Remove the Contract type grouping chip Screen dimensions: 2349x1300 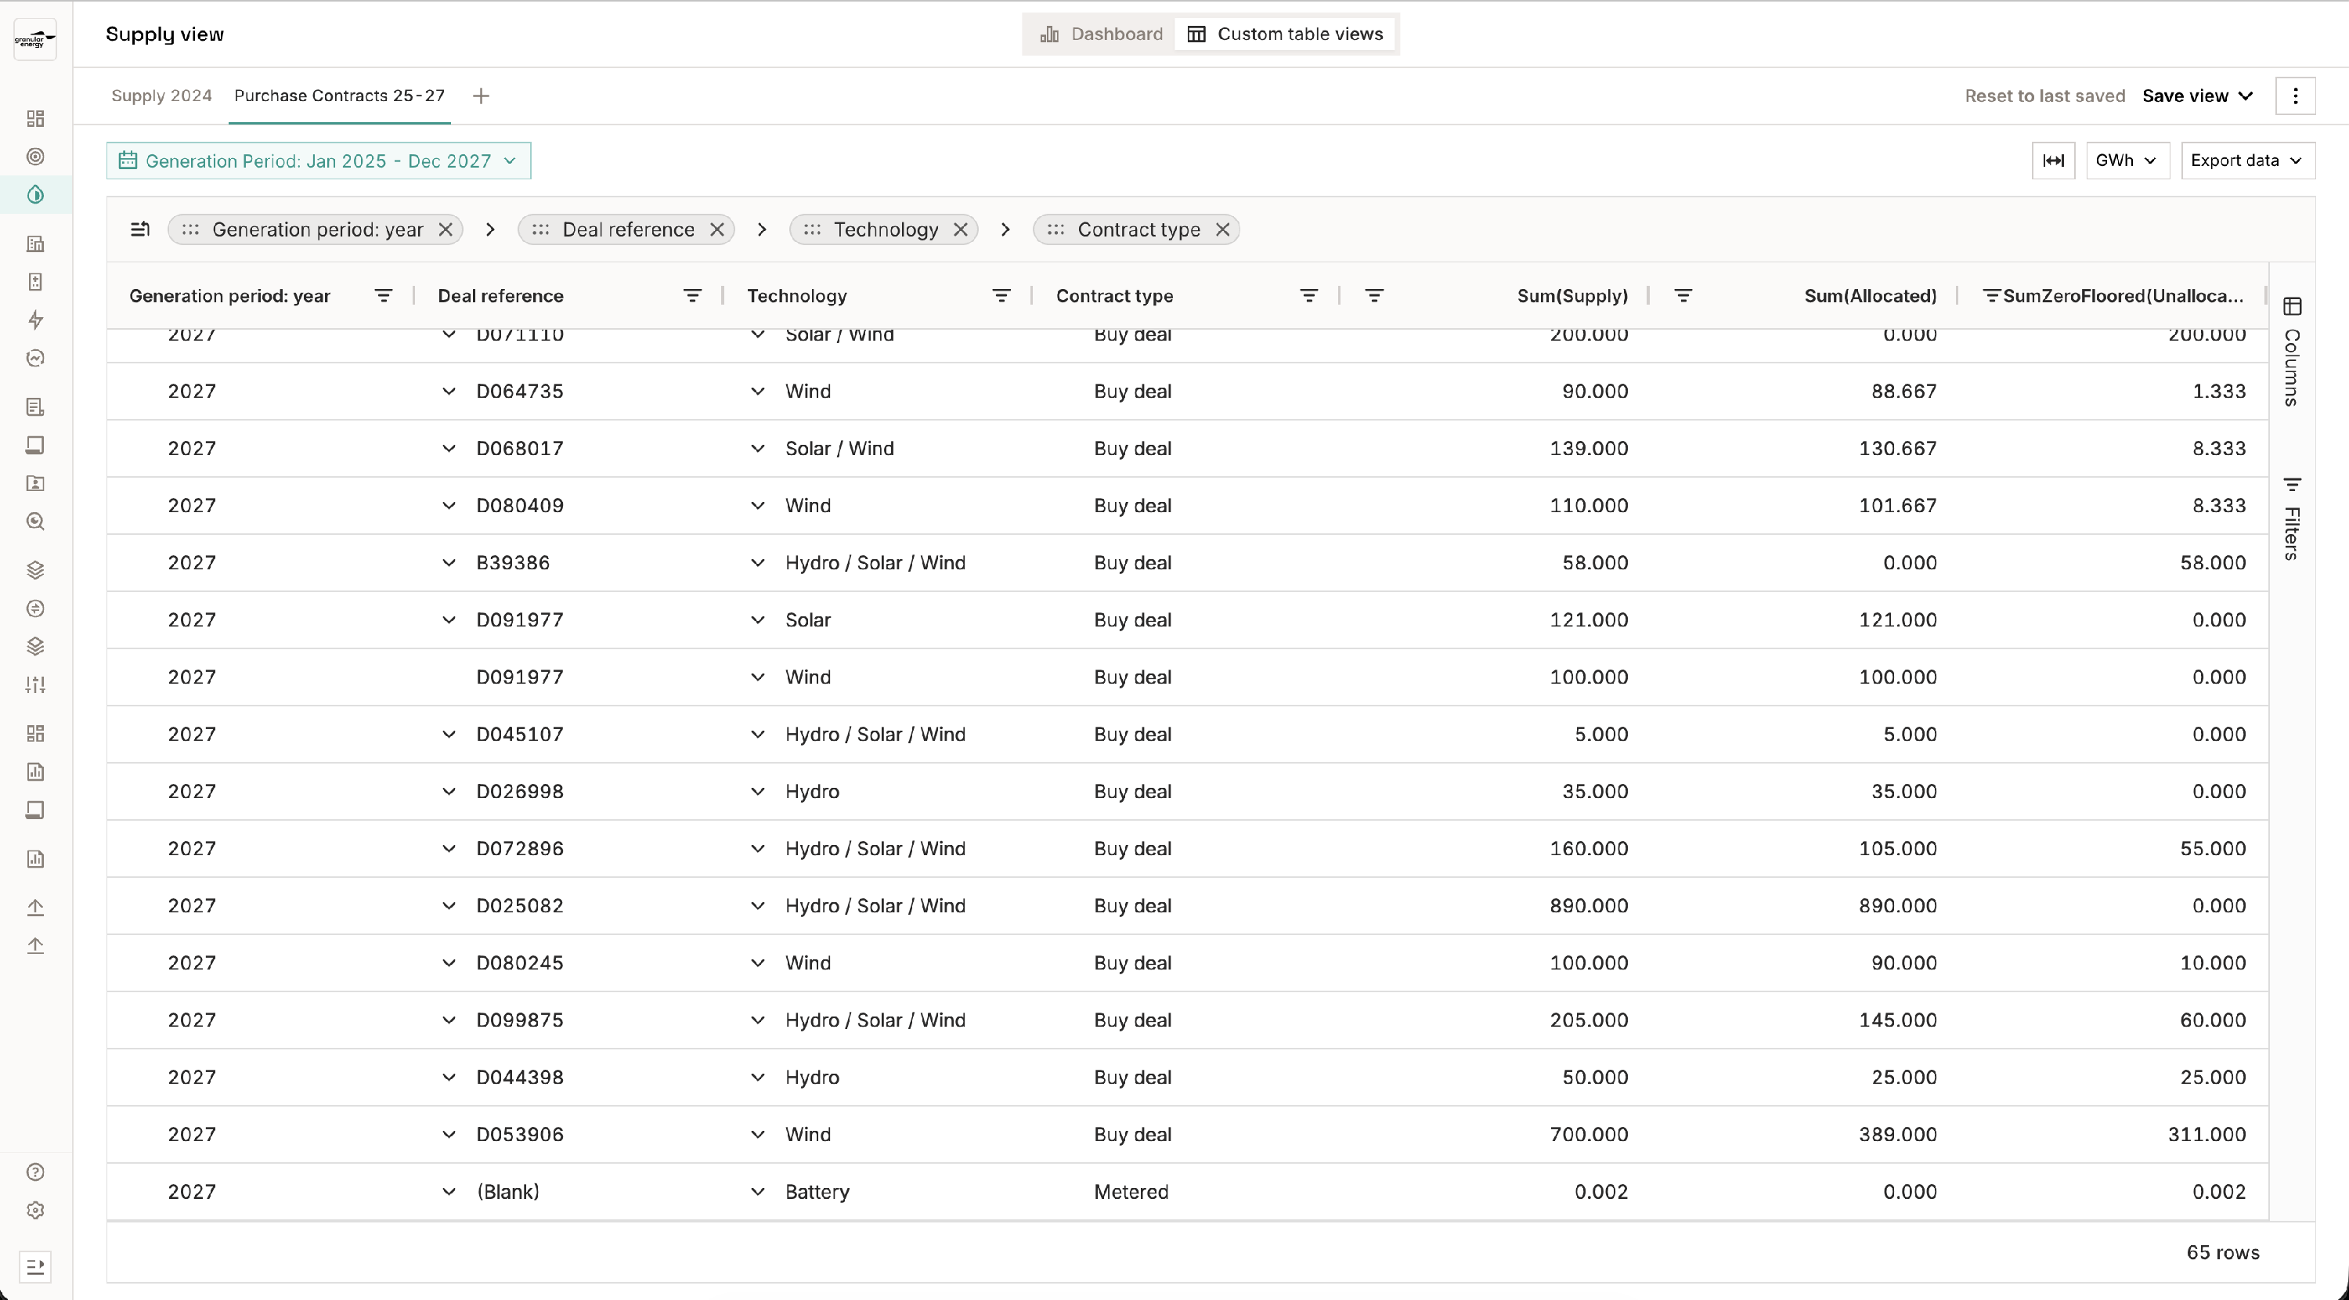pyautogui.click(x=1222, y=230)
